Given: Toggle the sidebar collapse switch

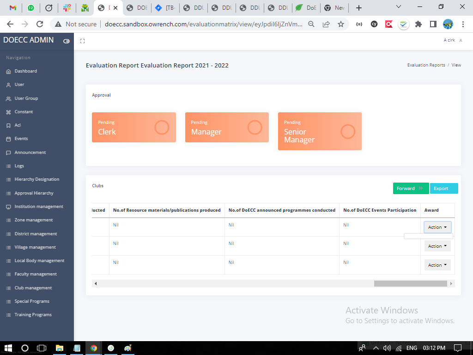Looking at the screenshot, I should point(67,41).
